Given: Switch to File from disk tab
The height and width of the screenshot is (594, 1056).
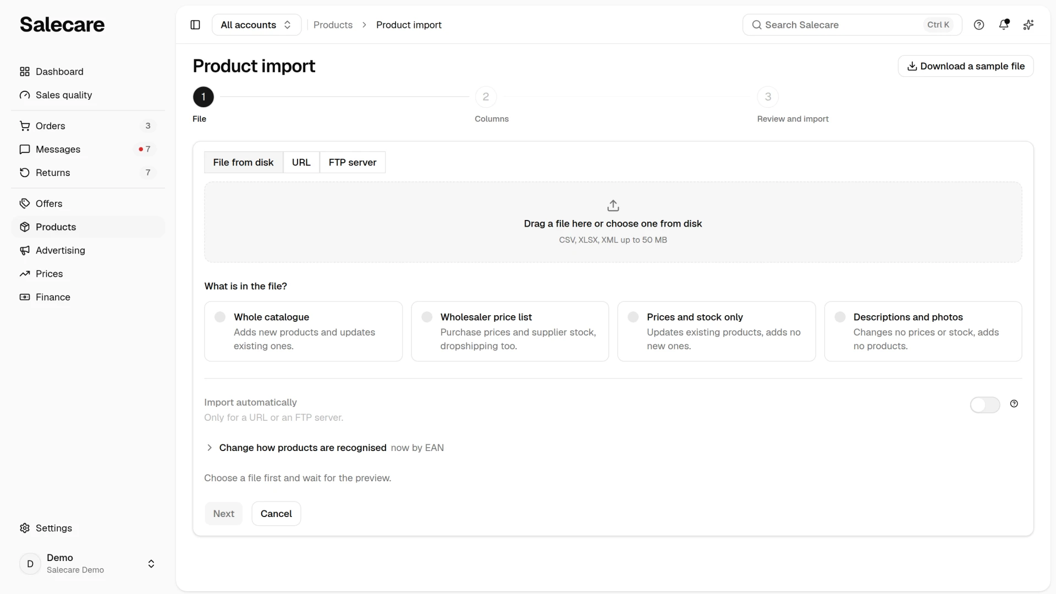Looking at the screenshot, I should pos(243,162).
